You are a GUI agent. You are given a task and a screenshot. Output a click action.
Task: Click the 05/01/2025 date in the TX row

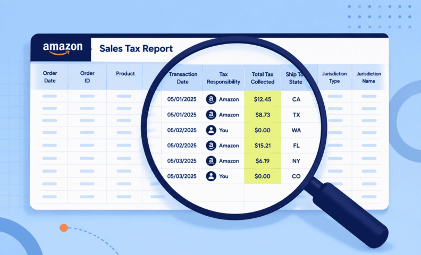[182, 115]
